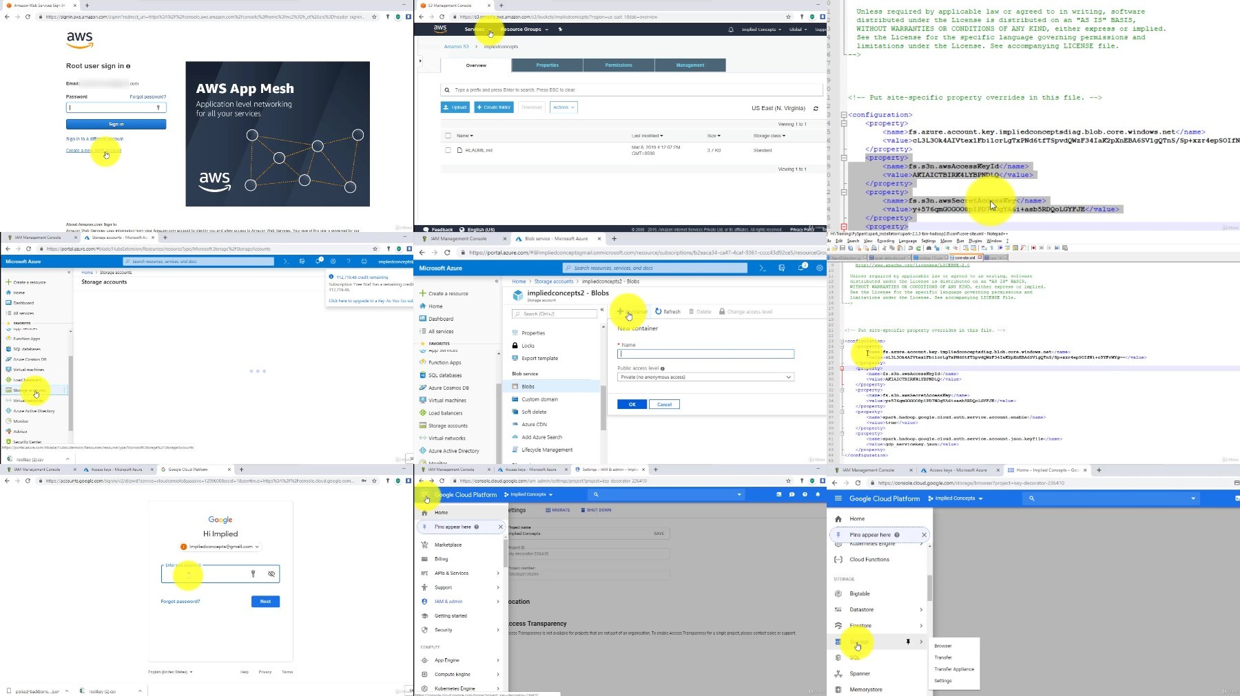
Task: Click the pin shortcut icon in AWS navbar
Action: (560, 30)
